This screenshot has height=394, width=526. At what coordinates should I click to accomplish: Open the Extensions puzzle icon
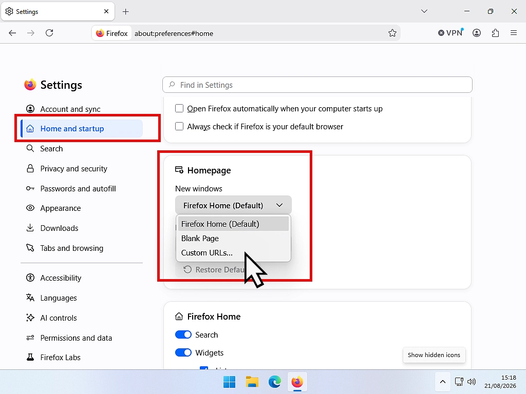[x=495, y=33]
